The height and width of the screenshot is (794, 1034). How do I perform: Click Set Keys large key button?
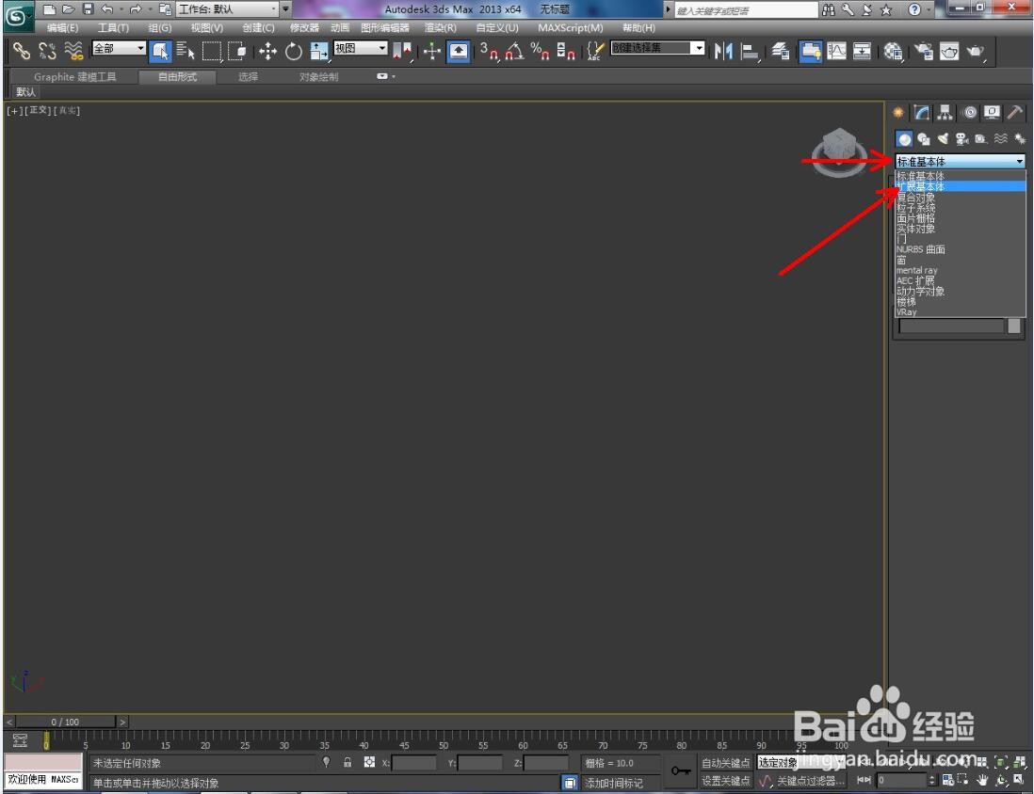pos(681,770)
